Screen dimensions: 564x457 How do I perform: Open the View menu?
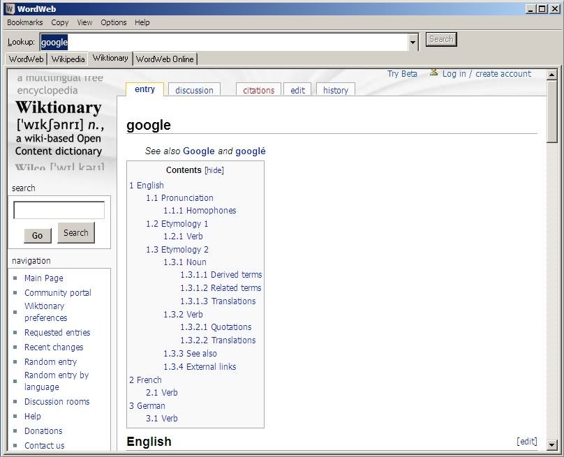(84, 22)
